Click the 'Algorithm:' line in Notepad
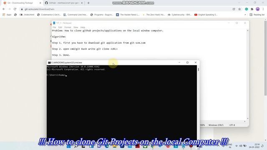This screenshot has height=150, width=267. click(59, 37)
